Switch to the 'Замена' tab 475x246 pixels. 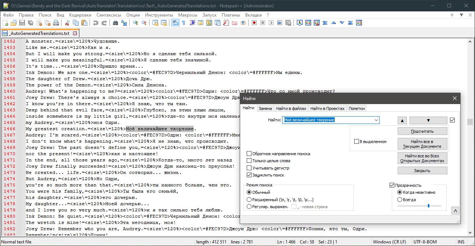(265, 108)
